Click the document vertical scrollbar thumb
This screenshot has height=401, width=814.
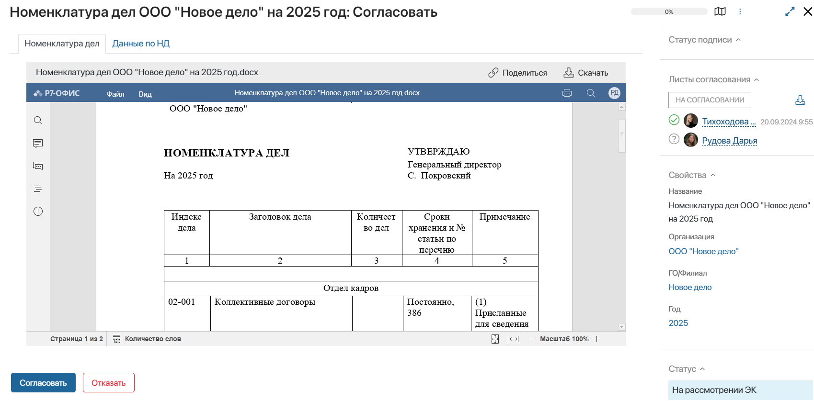click(x=622, y=135)
